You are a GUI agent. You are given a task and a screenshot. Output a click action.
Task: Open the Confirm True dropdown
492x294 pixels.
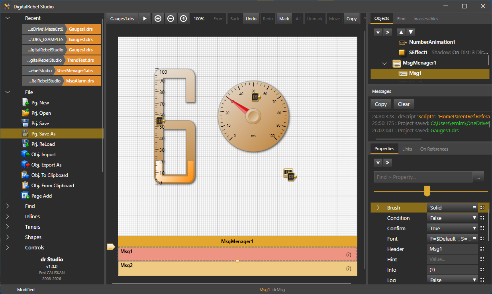click(453, 228)
